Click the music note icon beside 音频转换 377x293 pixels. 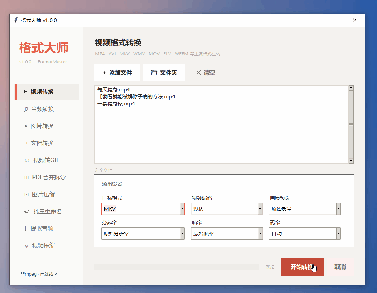(x=26, y=109)
